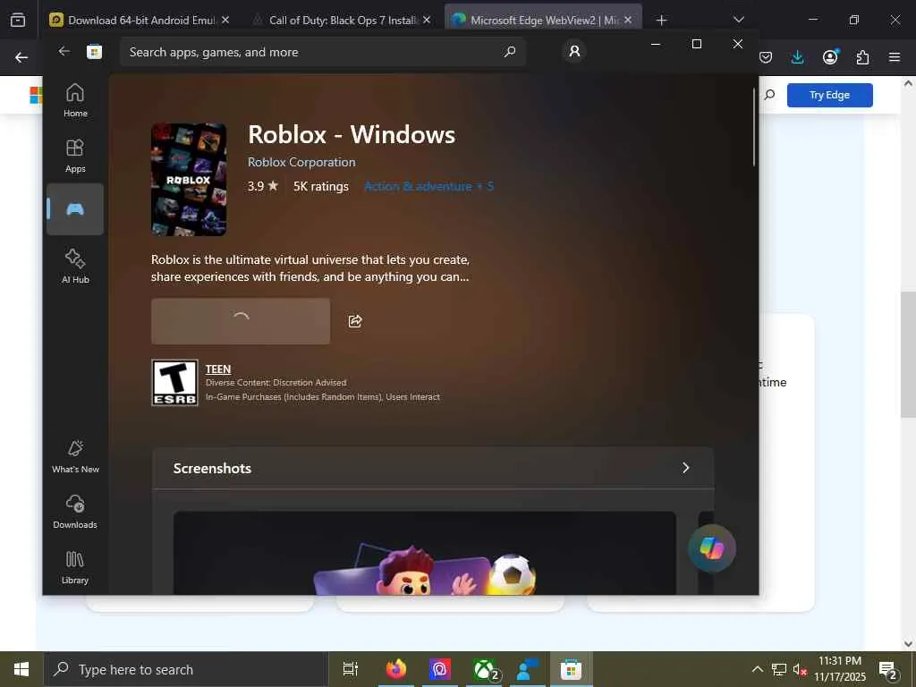Screen dimensions: 916x687
Task: Expand the Screenshots section chevron
Action: coord(686,468)
